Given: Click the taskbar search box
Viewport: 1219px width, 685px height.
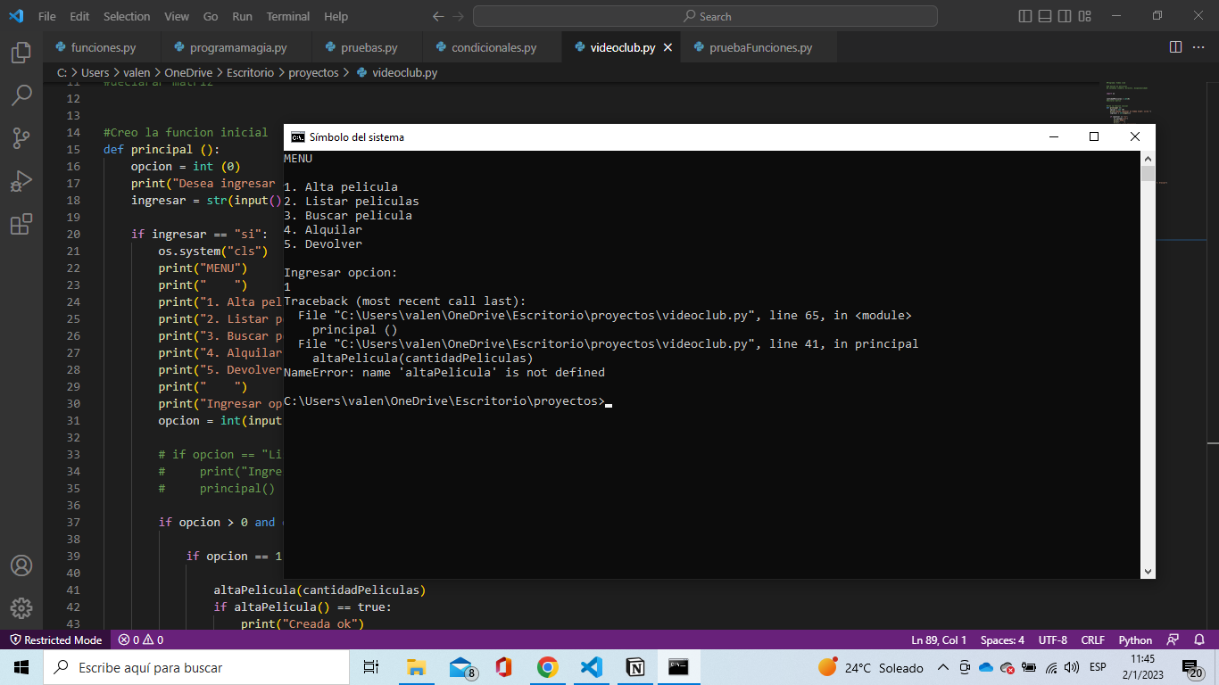Looking at the screenshot, I should [x=196, y=667].
